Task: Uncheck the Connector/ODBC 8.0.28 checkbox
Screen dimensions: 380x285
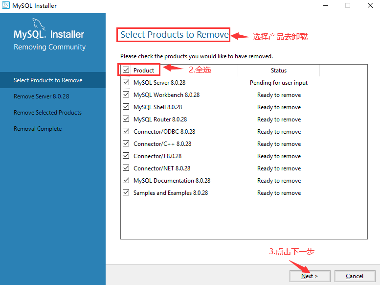Action: [x=126, y=131]
